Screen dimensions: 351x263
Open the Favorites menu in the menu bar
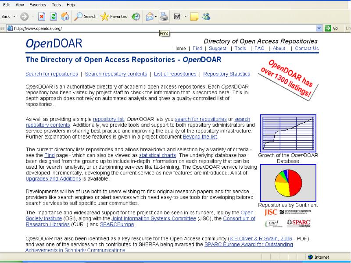(x=38, y=5)
